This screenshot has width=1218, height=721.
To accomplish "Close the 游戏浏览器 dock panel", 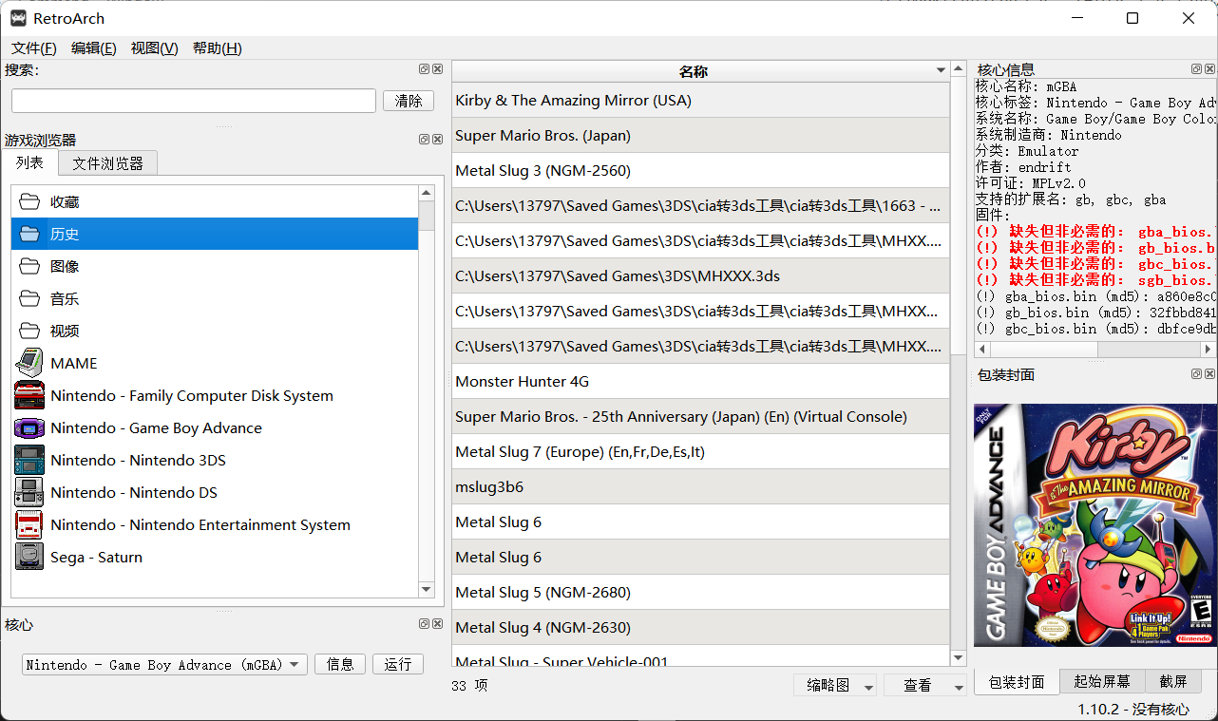I will click(437, 140).
